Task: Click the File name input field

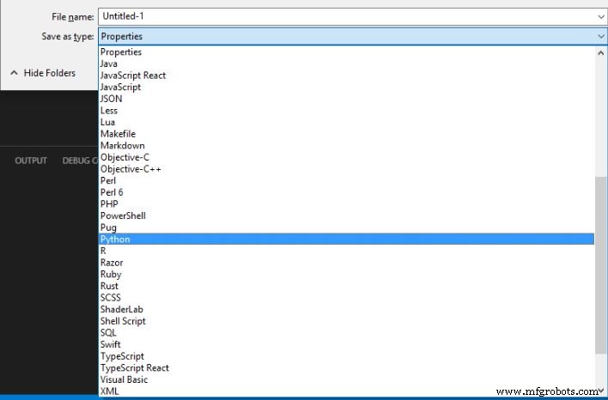Action: [344, 16]
